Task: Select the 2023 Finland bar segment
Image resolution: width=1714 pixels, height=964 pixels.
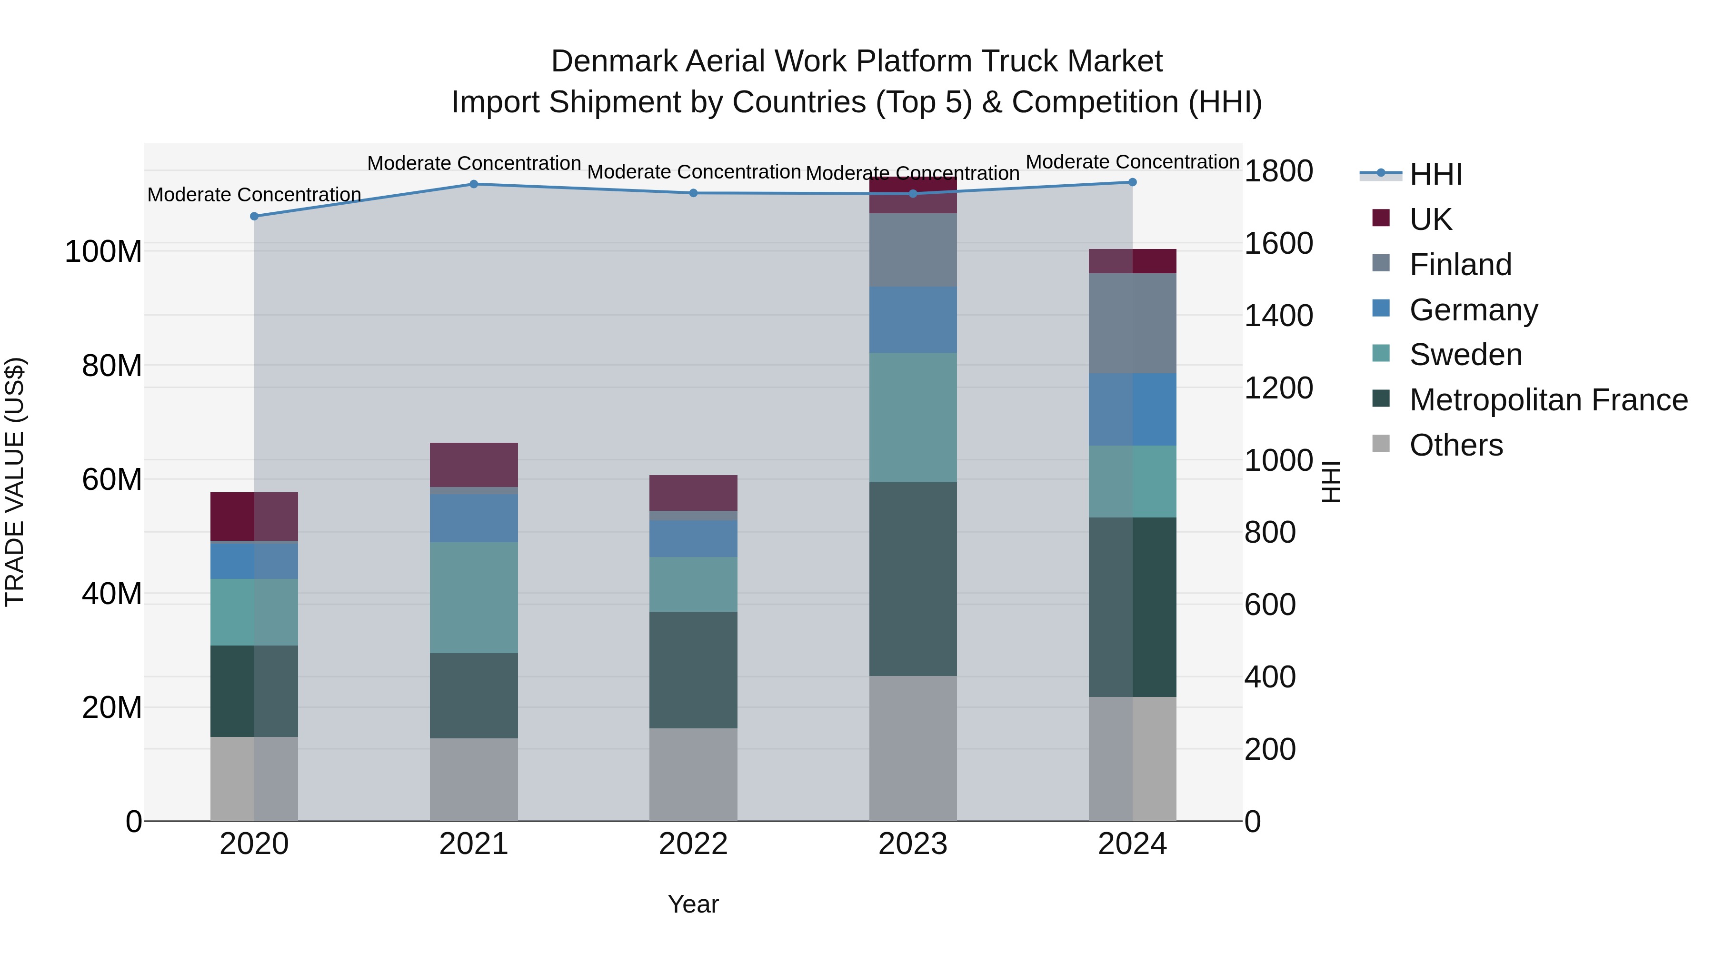Action: point(913,250)
